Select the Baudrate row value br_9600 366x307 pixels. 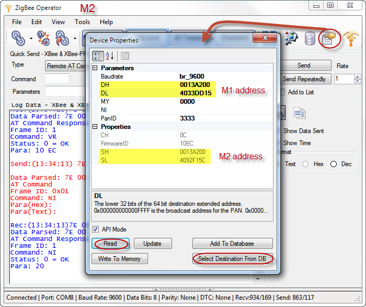coord(192,76)
